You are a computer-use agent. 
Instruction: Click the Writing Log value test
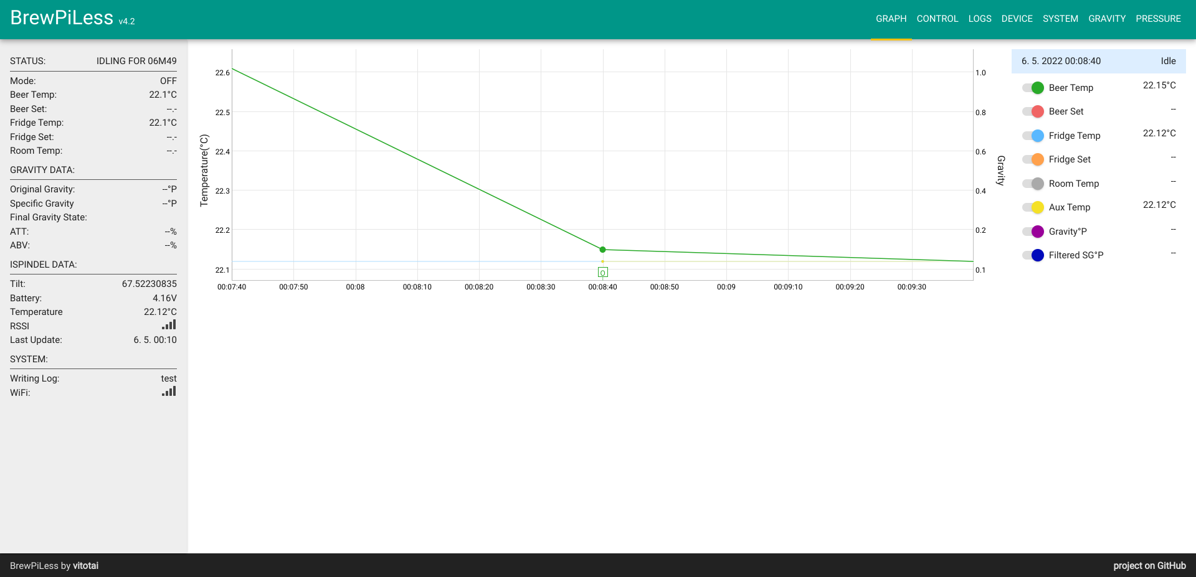pos(169,378)
